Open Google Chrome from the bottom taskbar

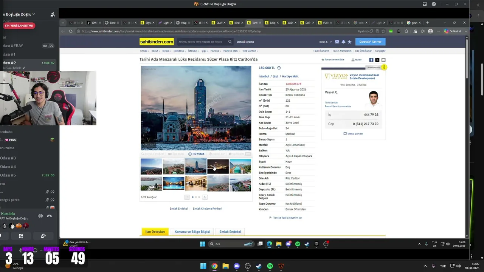tap(214, 266)
